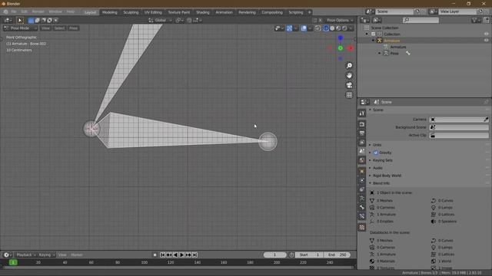Open the bone properties tab icon
Viewport: 492px width, 276px height.
[362, 207]
